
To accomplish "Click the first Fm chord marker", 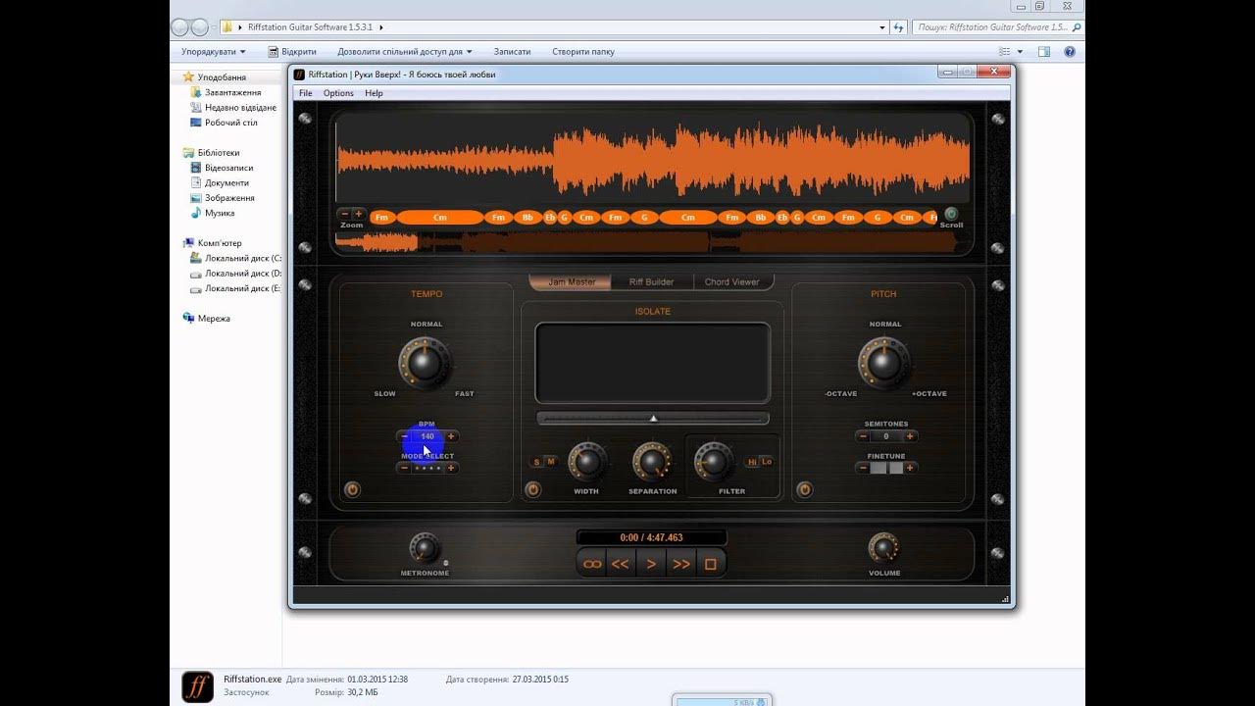I will coord(381,218).
